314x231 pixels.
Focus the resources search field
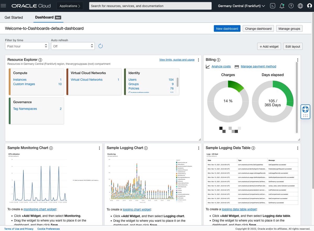click(x=150, y=6)
